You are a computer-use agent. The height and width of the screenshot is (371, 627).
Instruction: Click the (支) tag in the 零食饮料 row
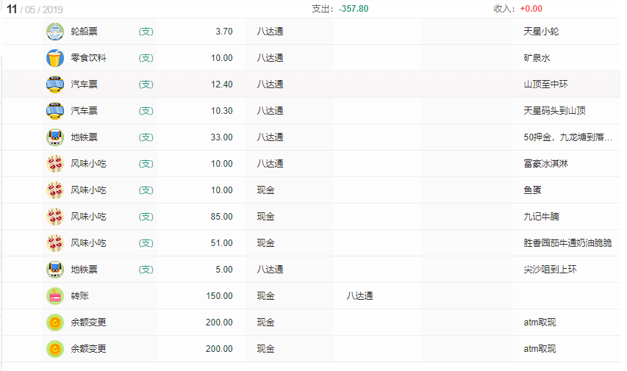(146, 58)
